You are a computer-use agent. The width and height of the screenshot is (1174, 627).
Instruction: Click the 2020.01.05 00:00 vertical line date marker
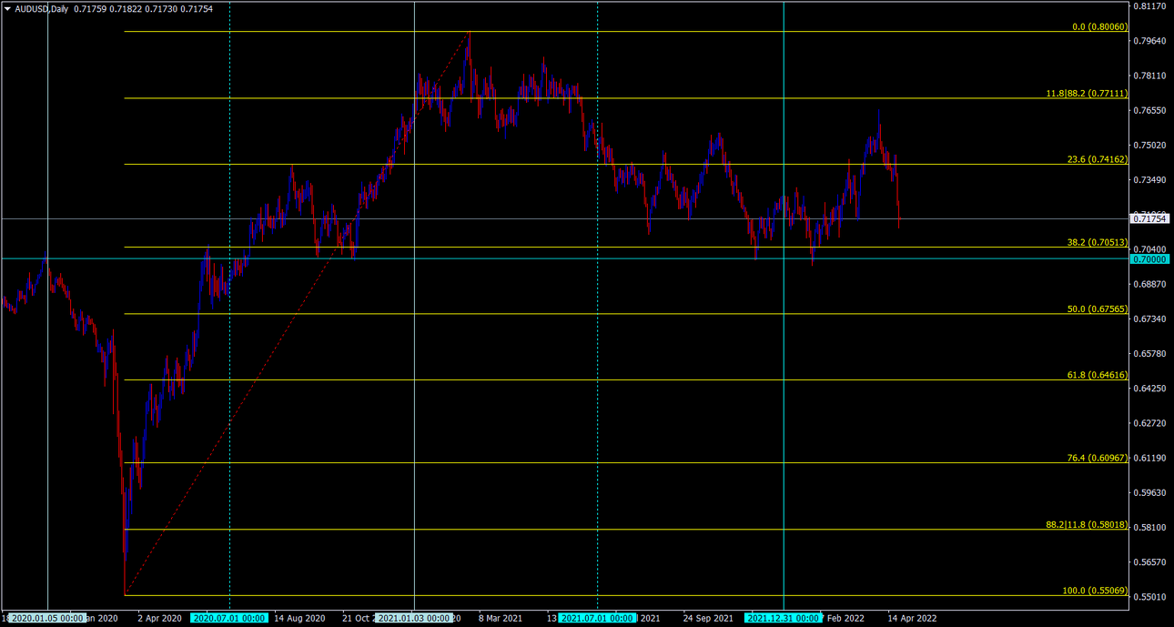pos(47,619)
